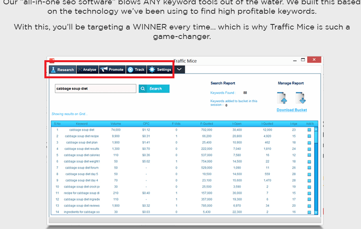
Task: Click the F-Quoted column header
Action: (x=207, y=124)
